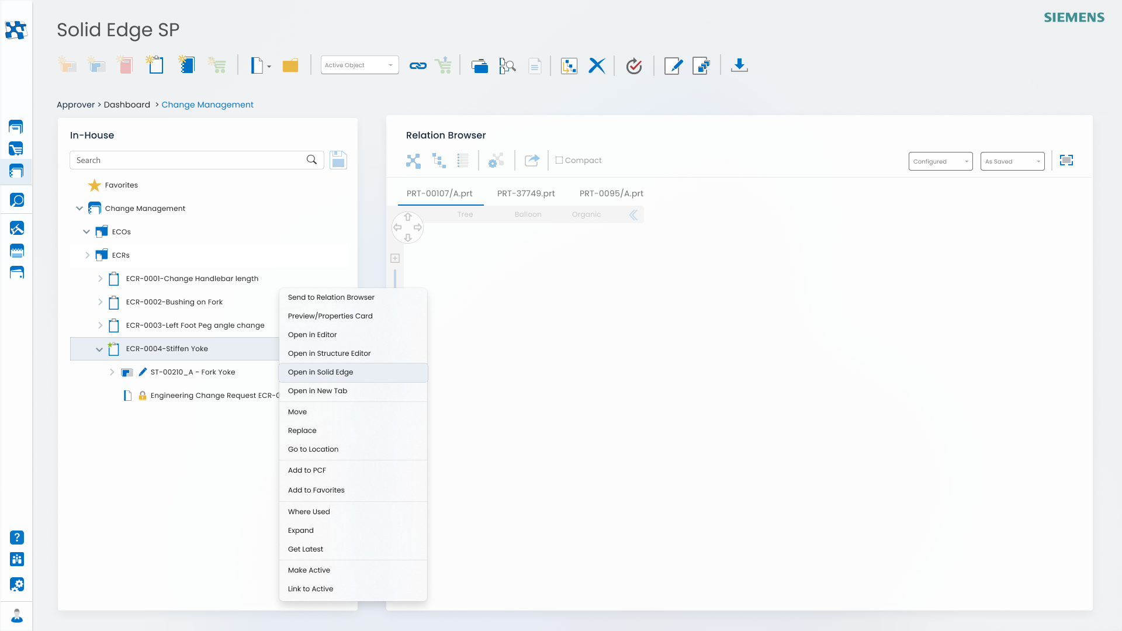Click the collapse double chevron in view bar
The width and height of the screenshot is (1122, 631).
point(633,215)
